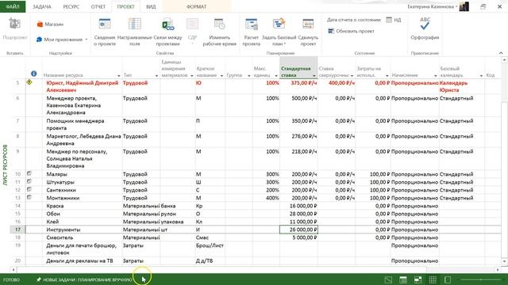Open Краткое название filter dropdown

(x=221, y=76)
